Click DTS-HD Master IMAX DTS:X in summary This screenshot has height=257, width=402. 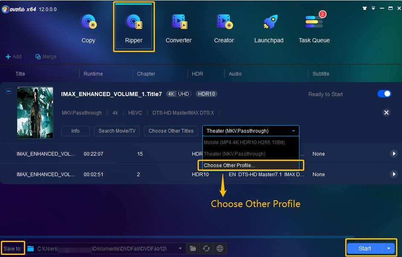(x=183, y=113)
